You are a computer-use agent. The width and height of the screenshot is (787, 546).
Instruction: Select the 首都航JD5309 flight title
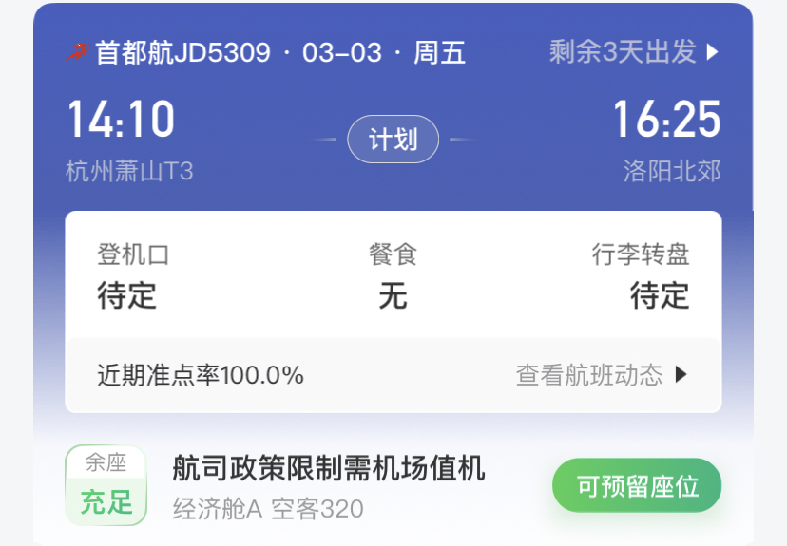[183, 52]
